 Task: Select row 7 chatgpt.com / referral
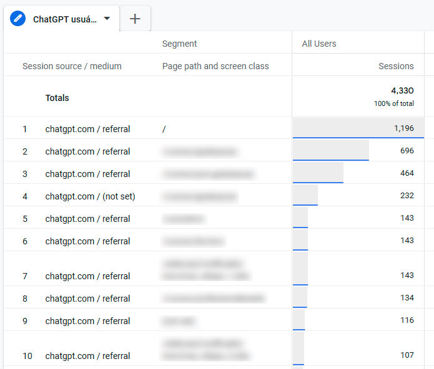[87, 276]
